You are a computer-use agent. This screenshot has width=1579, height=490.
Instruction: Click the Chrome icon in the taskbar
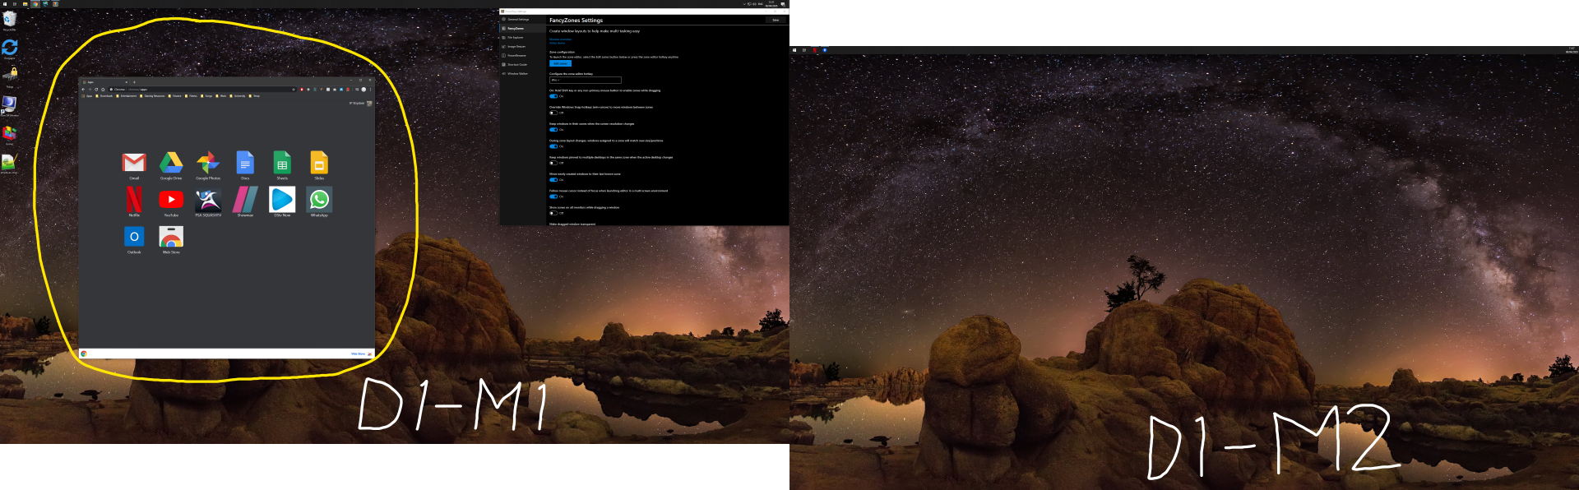click(35, 4)
